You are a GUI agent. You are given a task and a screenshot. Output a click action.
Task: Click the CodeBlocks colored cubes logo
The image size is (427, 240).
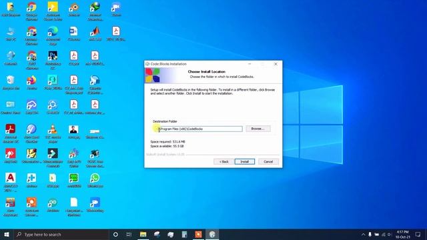point(153,75)
